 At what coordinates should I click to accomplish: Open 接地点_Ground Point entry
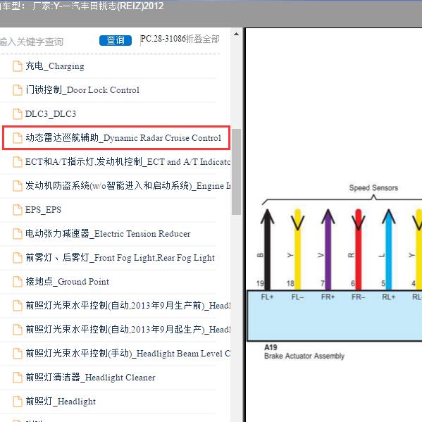click(68, 282)
